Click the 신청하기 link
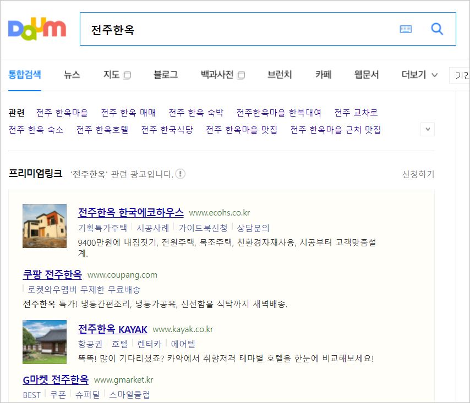 click(417, 173)
